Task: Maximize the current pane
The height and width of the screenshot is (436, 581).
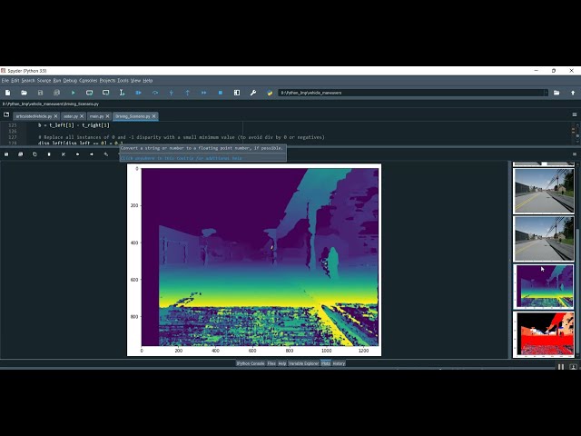Action: (237, 93)
